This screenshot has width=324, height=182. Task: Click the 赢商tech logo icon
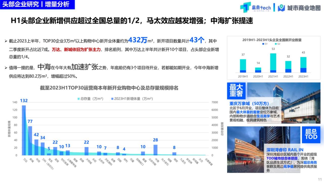coord(245,8)
